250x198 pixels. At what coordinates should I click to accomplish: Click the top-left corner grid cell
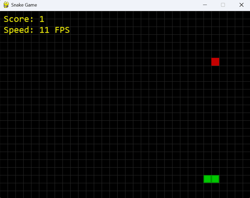tap(4, 15)
